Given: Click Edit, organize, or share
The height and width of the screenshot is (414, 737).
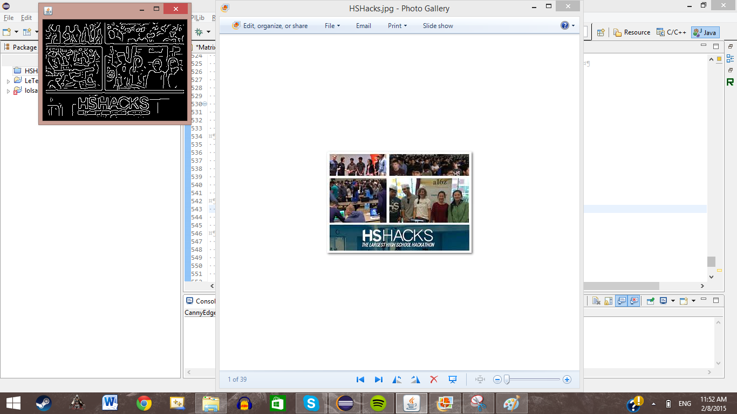Looking at the screenshot, I should coord(270,25).
